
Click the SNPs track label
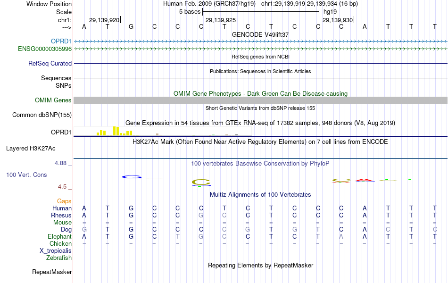[64, 85]
